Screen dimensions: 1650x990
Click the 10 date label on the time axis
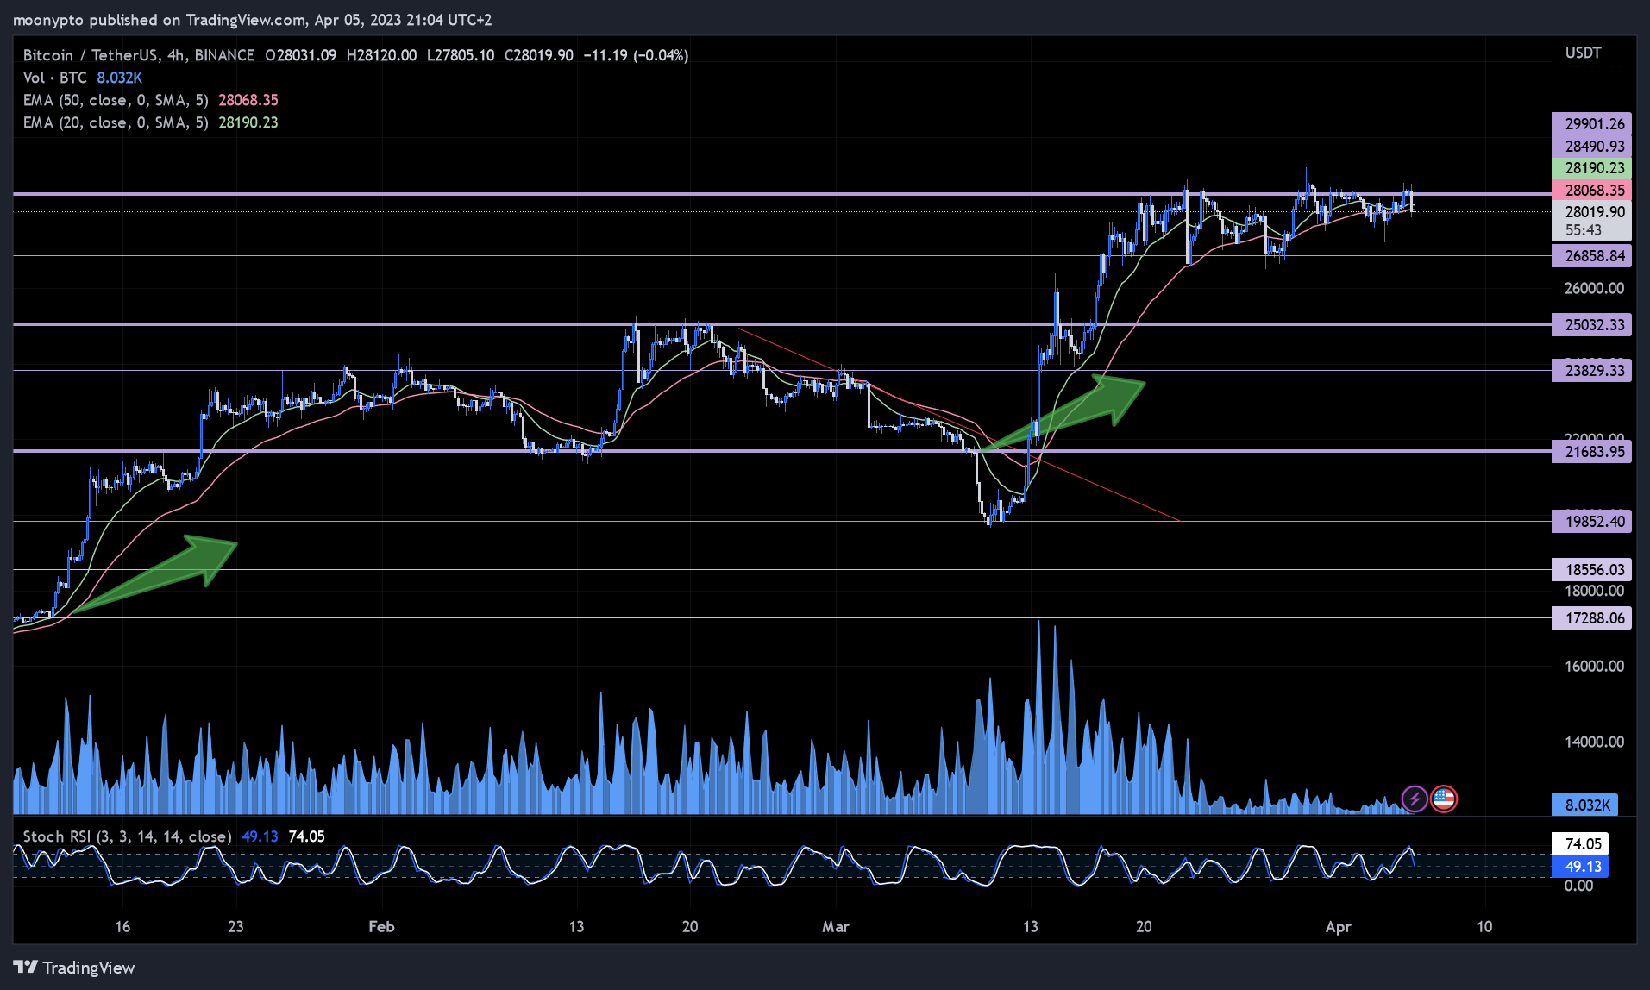[x=1484, y=927]
